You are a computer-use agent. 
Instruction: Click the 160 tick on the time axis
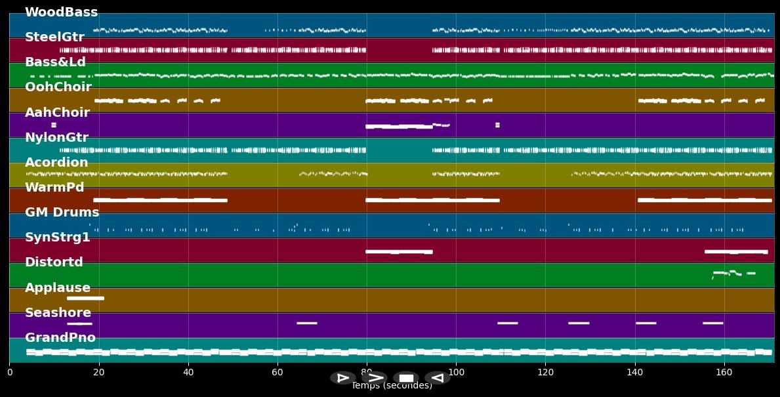(724, 372)
